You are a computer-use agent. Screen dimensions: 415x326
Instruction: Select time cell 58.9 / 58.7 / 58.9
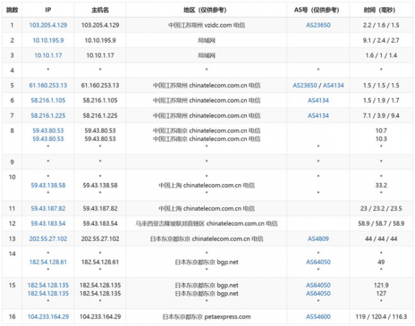381,224
